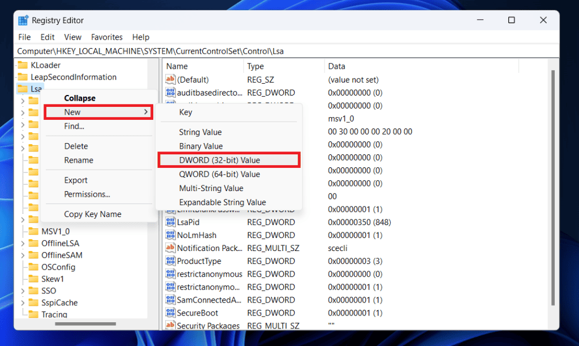Sort values by the Name column header
The width and height of the screenshot is (579, 346).
176,66
